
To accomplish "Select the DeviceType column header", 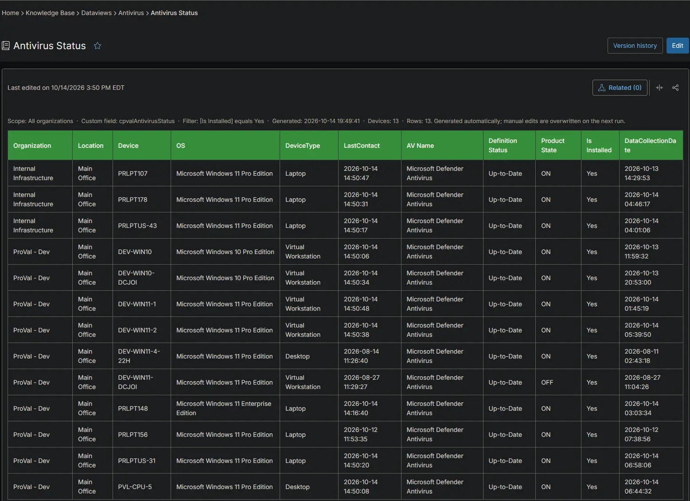I will (x=309, y=145).
